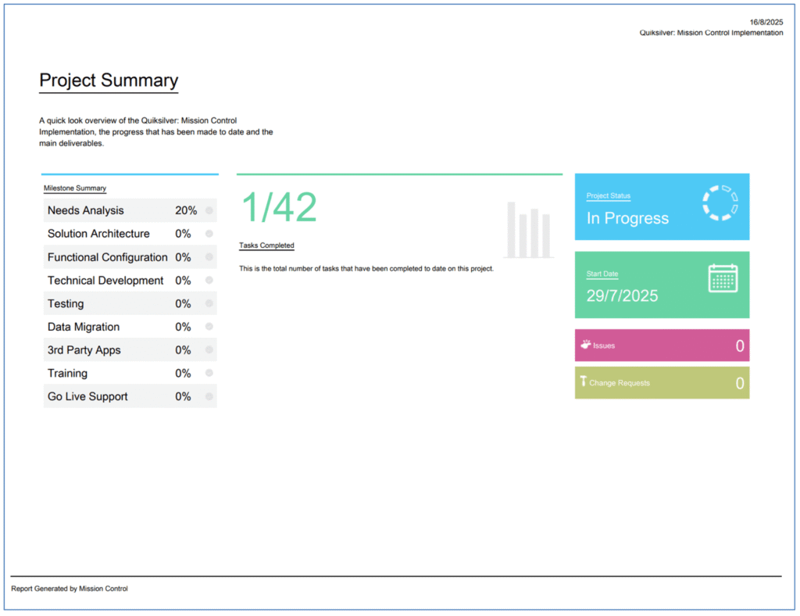Click the Change Requests count of 0

click(740, 383)
